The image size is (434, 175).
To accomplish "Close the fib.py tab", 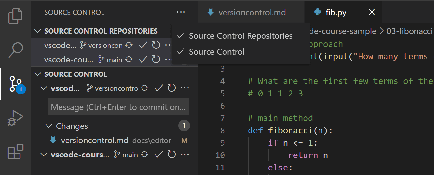I will point(372,12).
